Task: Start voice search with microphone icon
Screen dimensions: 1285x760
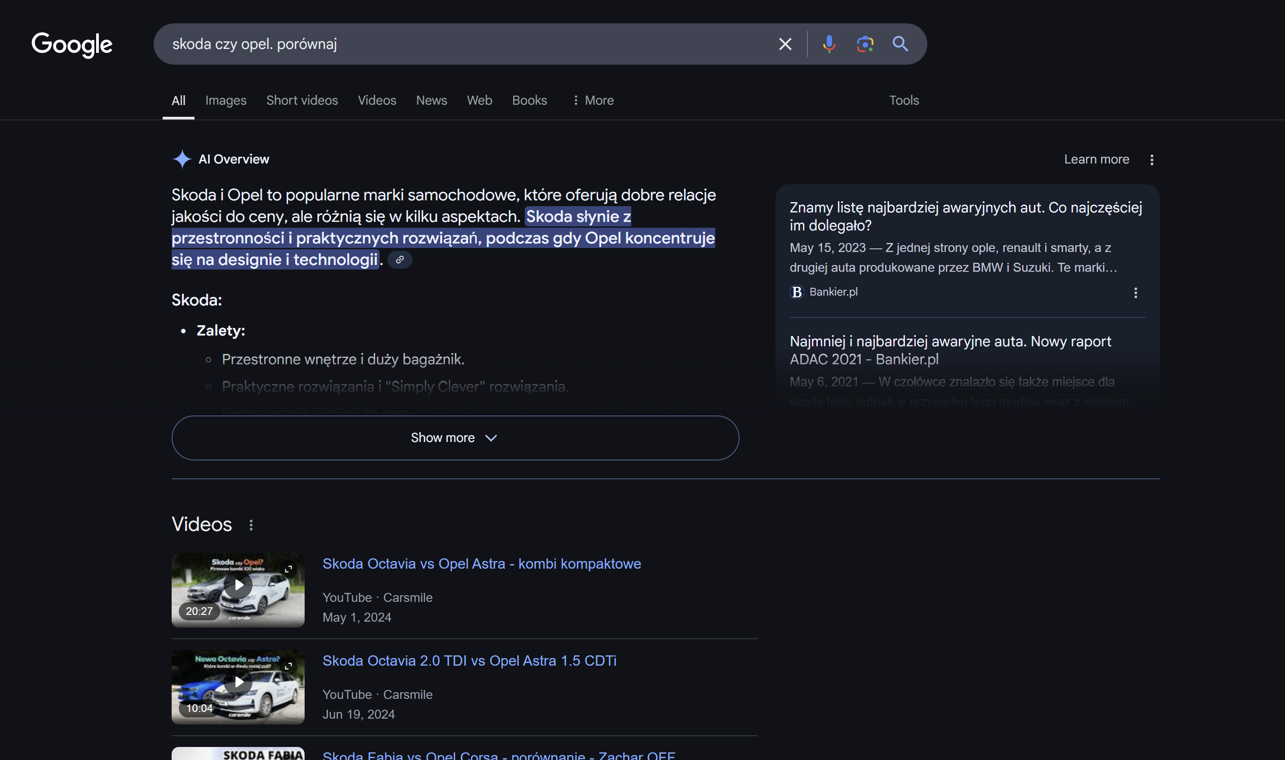Action: pyautogui.click(x=829, y=44)
